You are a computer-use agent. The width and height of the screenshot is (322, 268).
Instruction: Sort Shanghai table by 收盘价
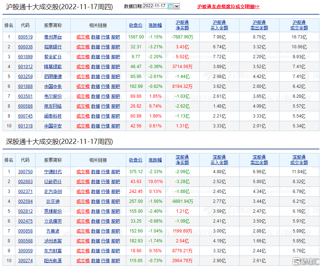tap(136, 25)
